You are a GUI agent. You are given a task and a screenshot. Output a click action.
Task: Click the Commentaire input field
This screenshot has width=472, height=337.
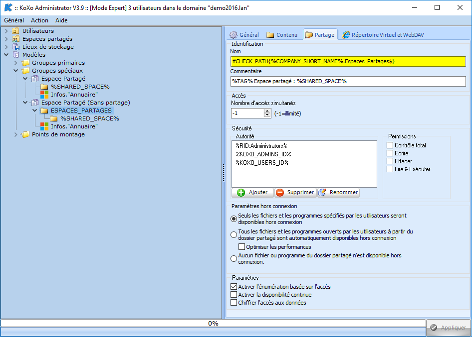tap(348, 82)
